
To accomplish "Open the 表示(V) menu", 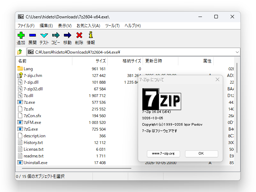I will click(65, 26).
